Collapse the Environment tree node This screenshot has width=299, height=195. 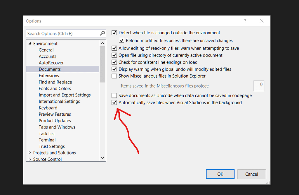(x=29, y=43)
